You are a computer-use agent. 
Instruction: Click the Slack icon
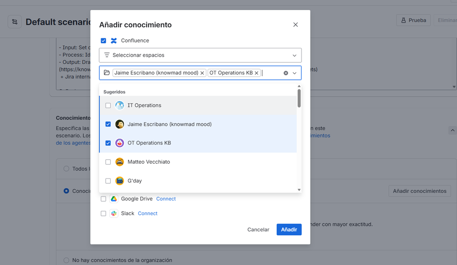(x=113, y=213)
